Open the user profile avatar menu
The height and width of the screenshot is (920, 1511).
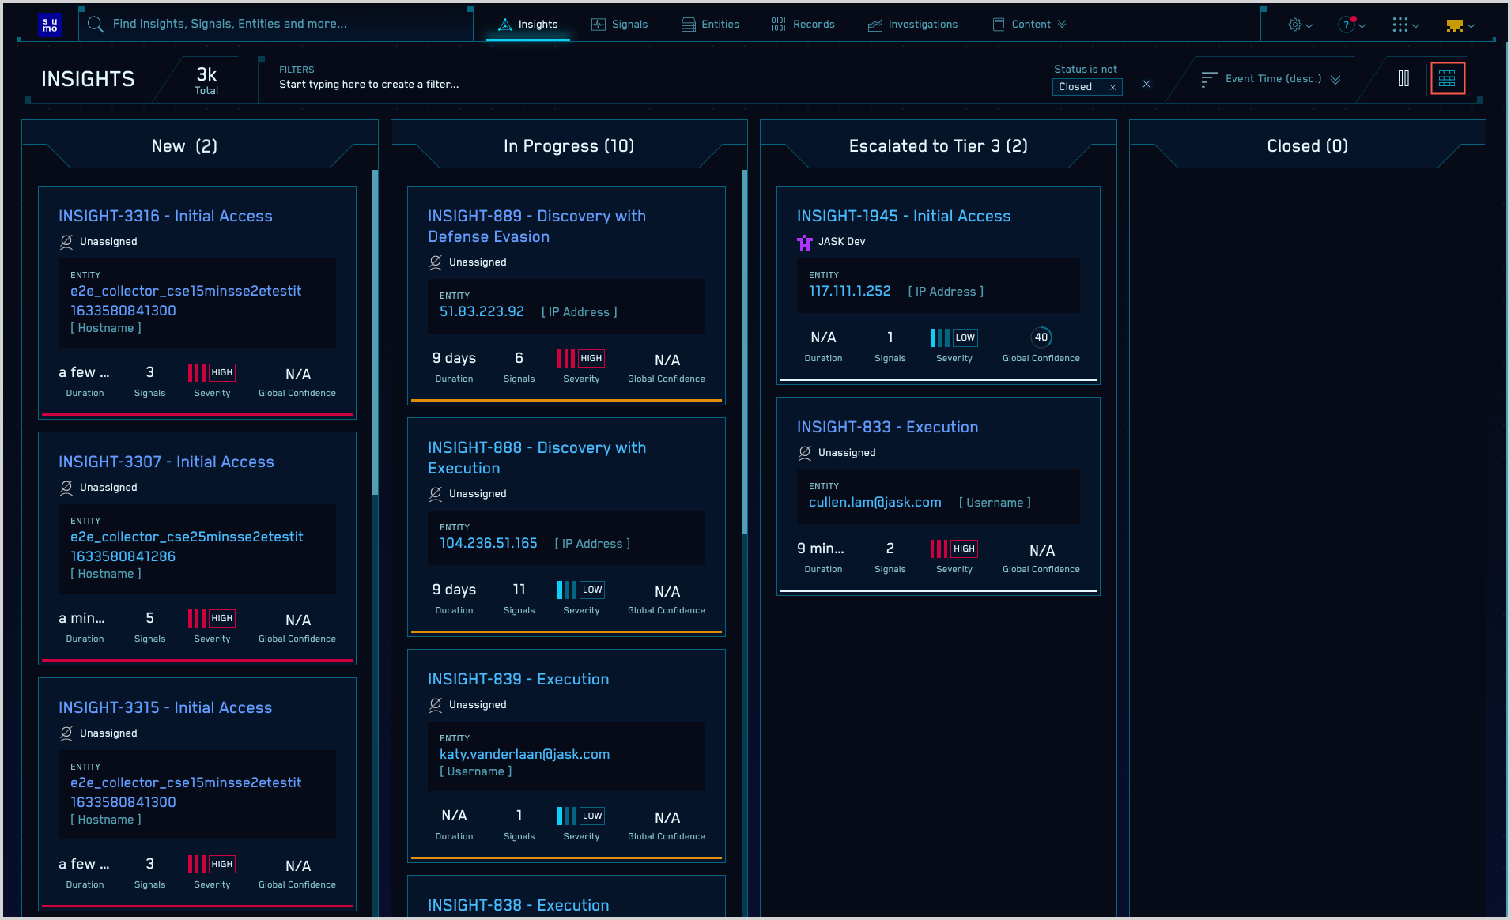1459,25
